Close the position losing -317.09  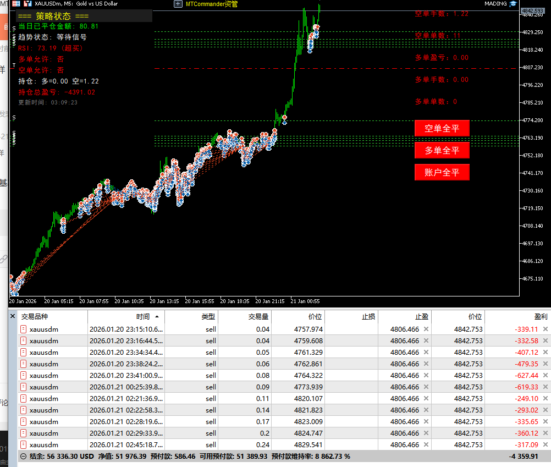click(x=546, y=444)
